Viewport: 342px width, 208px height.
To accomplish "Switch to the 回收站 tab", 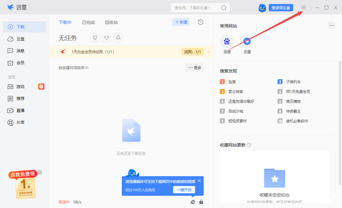I will point(111,22).
